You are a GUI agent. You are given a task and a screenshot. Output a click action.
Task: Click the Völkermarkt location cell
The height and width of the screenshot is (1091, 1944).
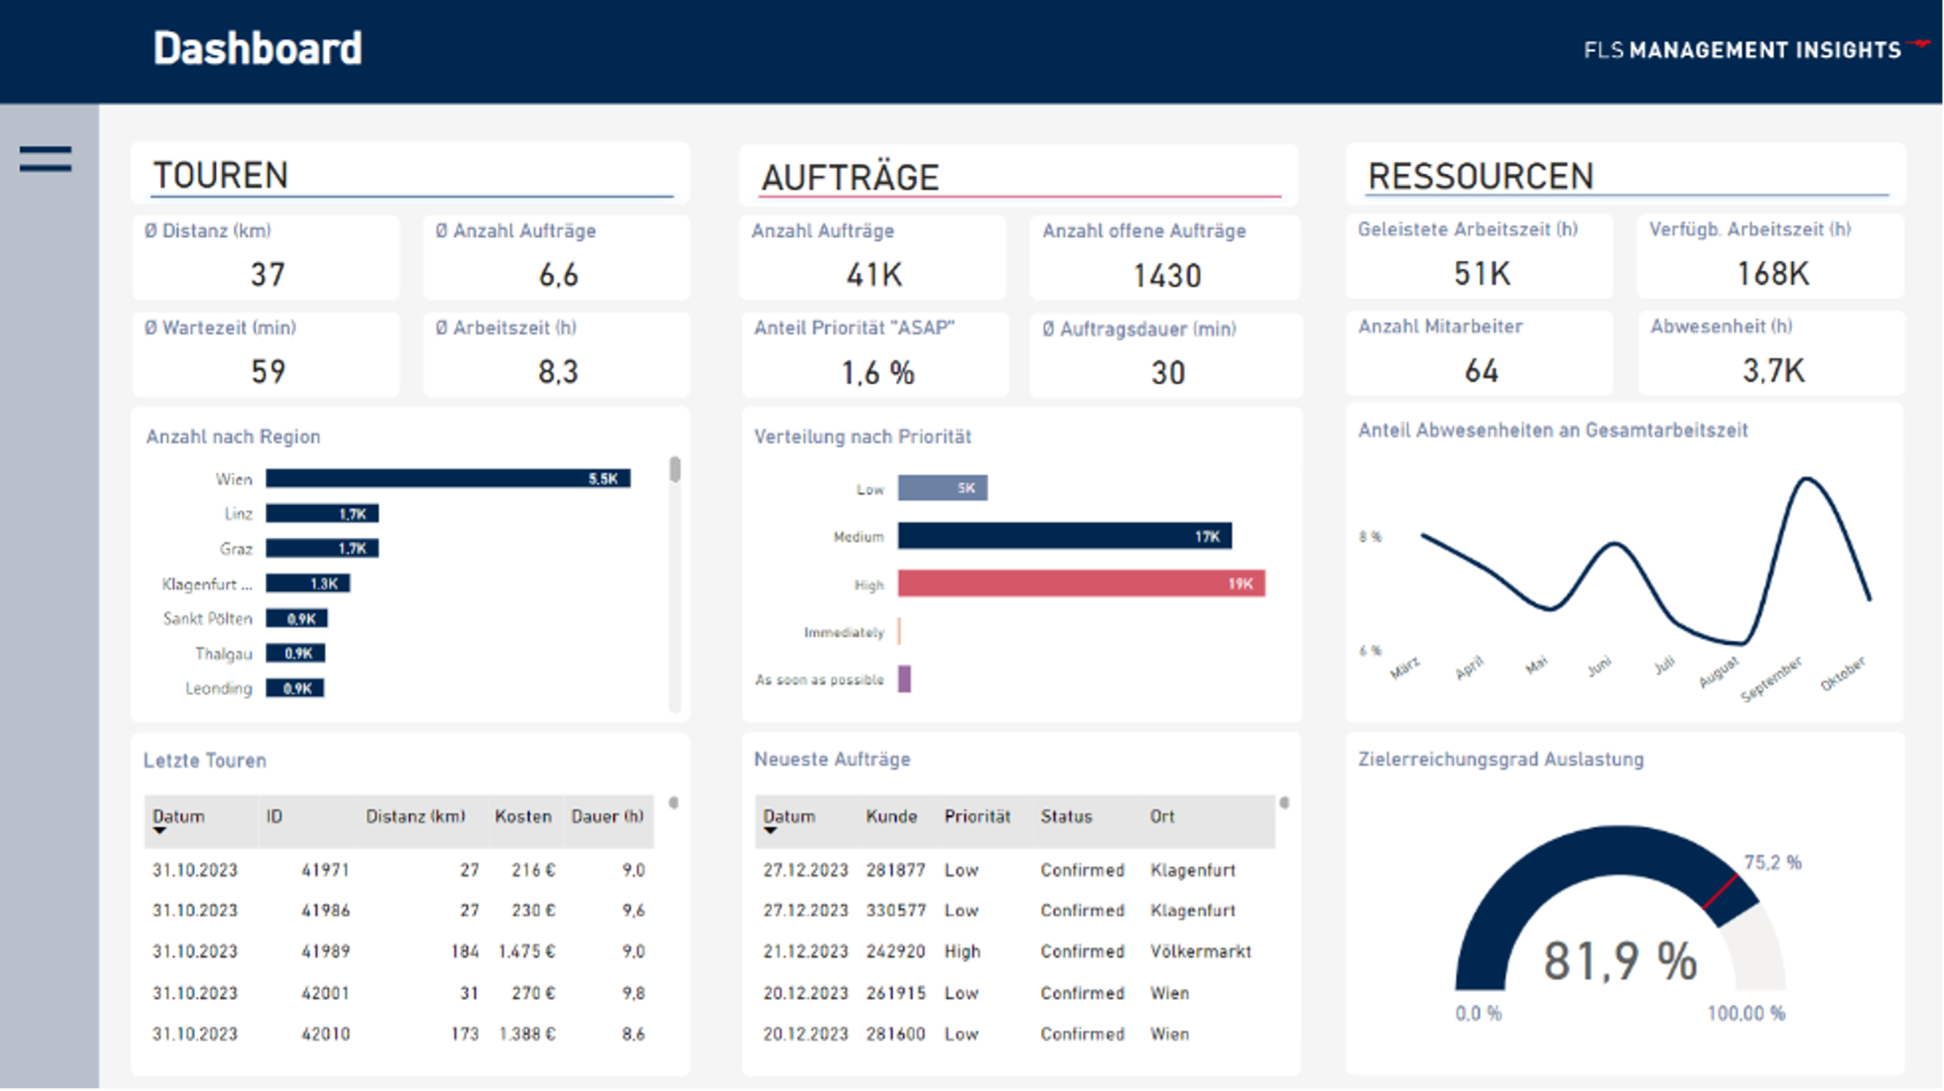click(x=1200, y=951)
